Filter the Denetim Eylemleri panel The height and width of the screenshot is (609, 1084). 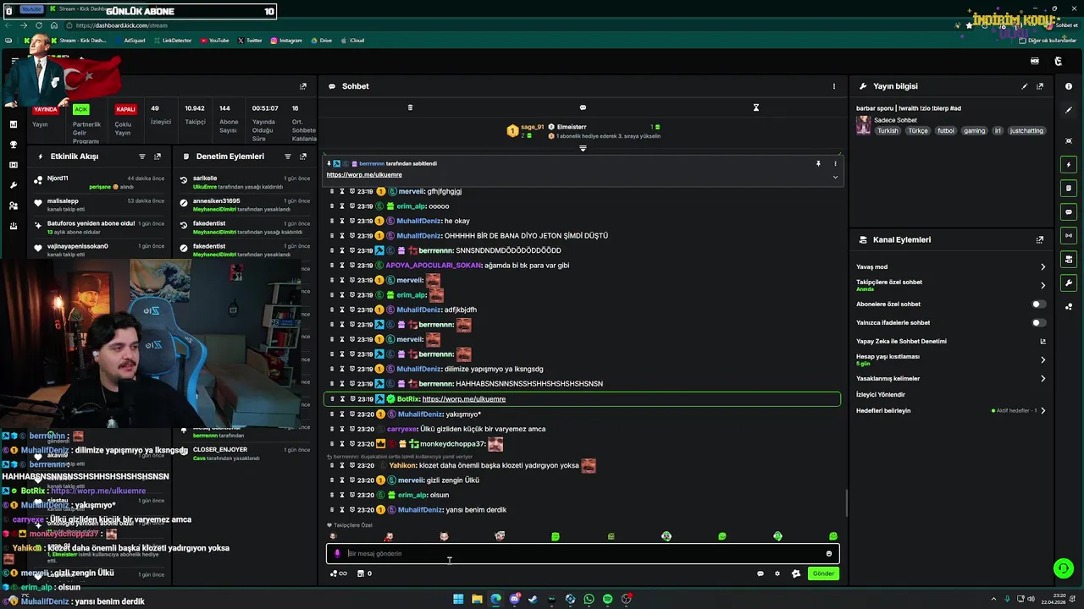(x=287, y=156)
